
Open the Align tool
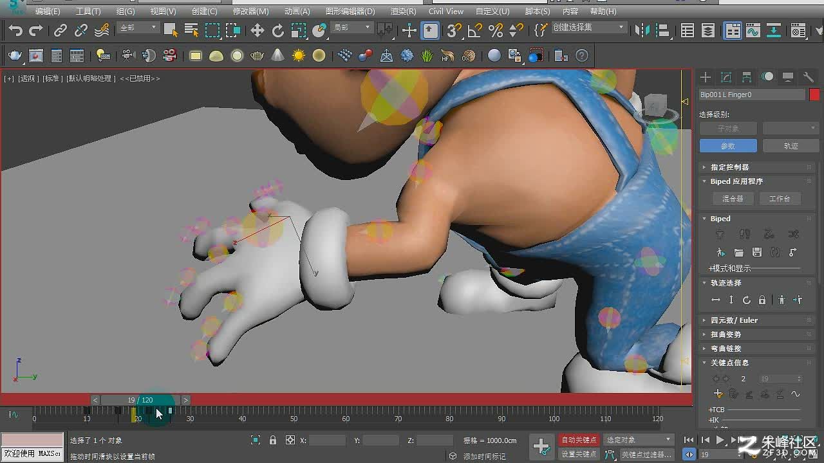click(664, 30)
